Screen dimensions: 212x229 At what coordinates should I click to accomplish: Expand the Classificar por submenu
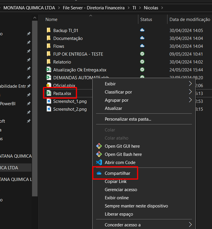tap(190, 92)
